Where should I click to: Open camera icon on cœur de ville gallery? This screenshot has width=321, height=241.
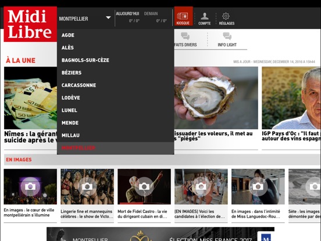pyautogui.click(x=30, y=186)
